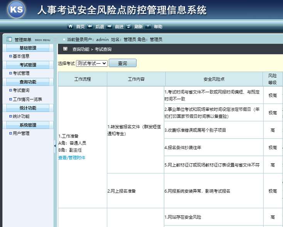Open the 统计功能 sidebar link
The height and width of the screenshot is (227, 283).
coord(21,116)
